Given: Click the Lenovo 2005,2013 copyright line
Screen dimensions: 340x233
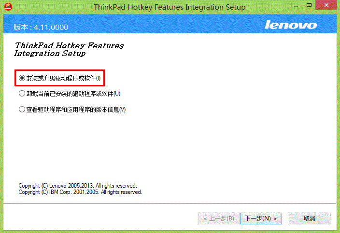Looking at the screenshot, I should point(78,186).
